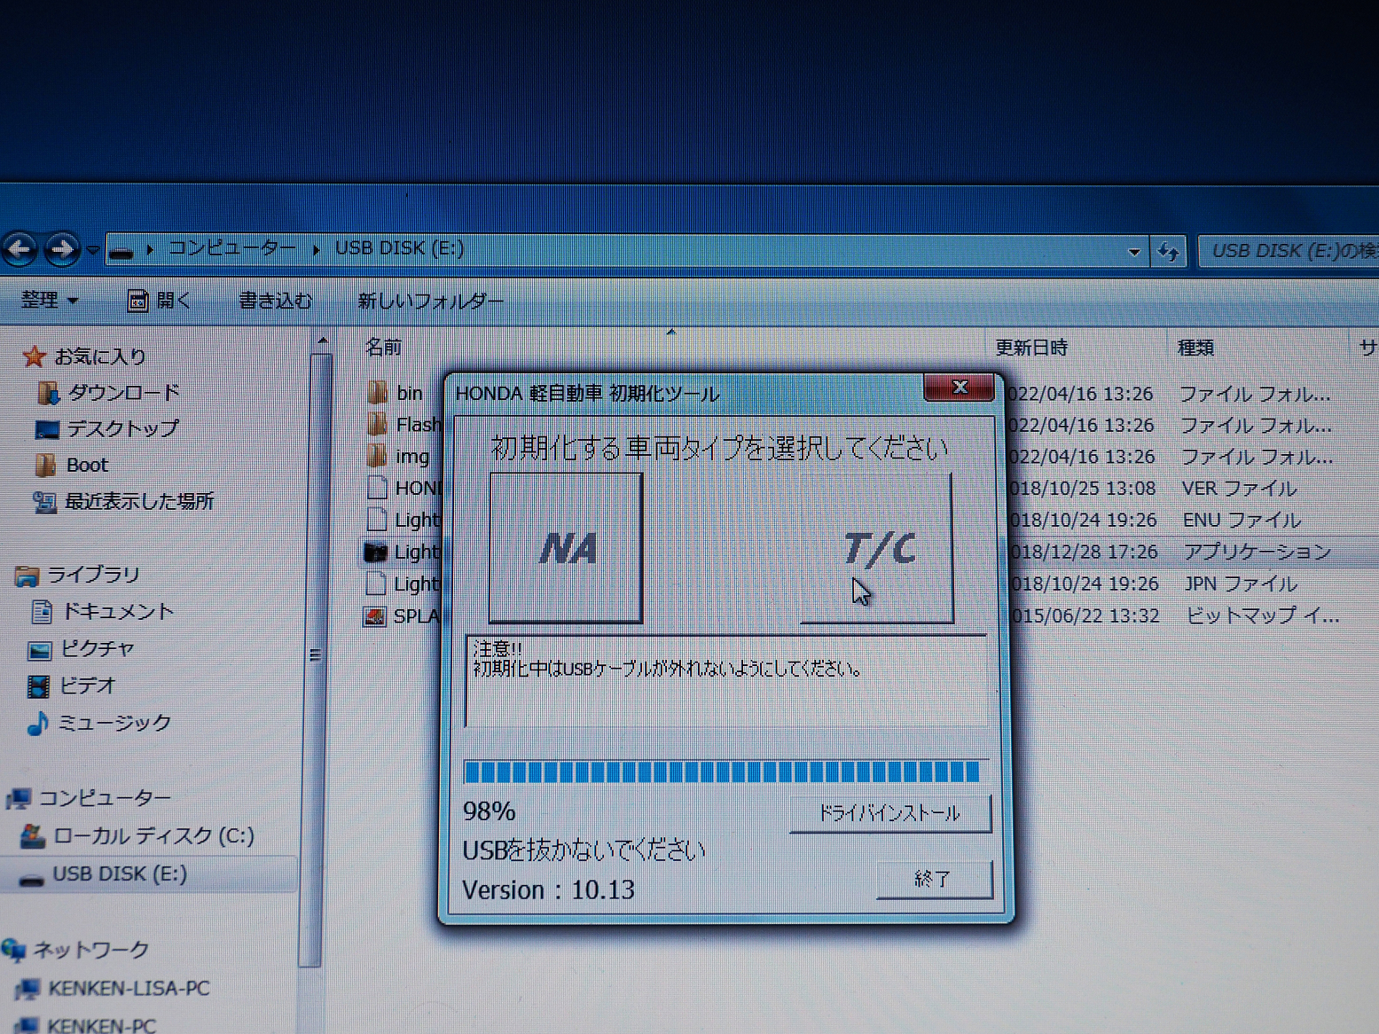
Task: Click 新しいフォルダー in the toolbar
Action: 430,302
